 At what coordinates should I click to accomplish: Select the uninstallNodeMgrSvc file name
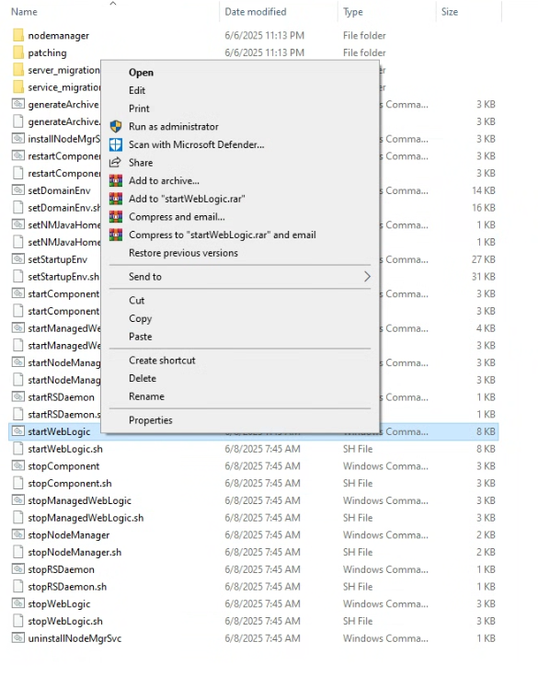pos(74,638)
